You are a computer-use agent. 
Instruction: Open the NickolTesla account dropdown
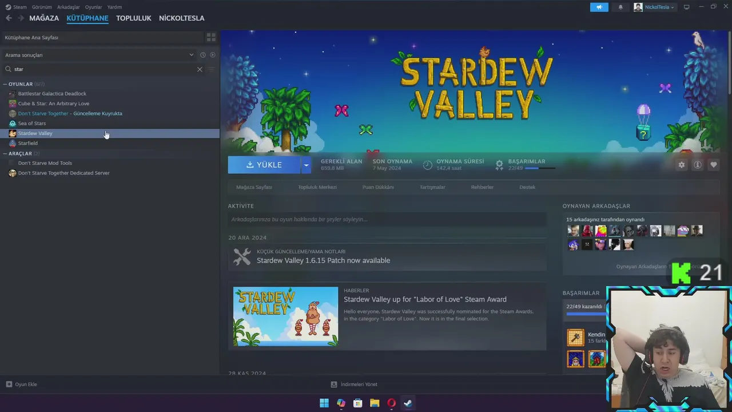coord(659,7)
